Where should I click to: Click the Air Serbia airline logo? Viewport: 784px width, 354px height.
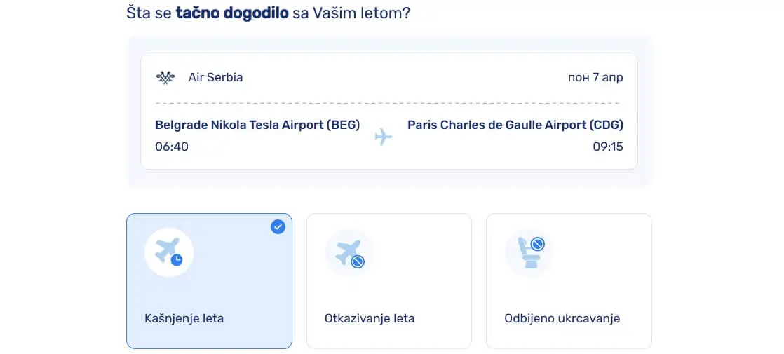point(165,78)
